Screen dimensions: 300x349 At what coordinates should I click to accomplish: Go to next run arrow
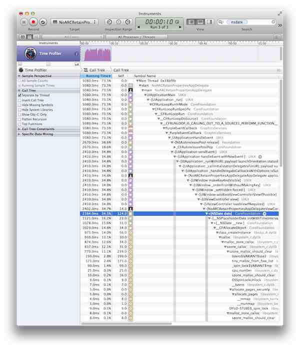pyautogui.click(x=180, y=27)
